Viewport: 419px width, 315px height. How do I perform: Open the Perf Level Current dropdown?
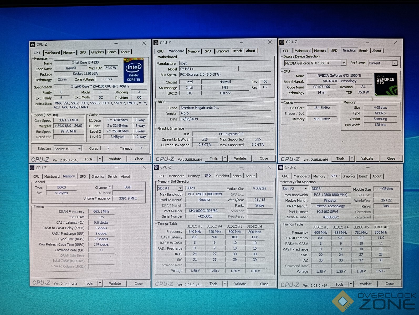(395, 63)
